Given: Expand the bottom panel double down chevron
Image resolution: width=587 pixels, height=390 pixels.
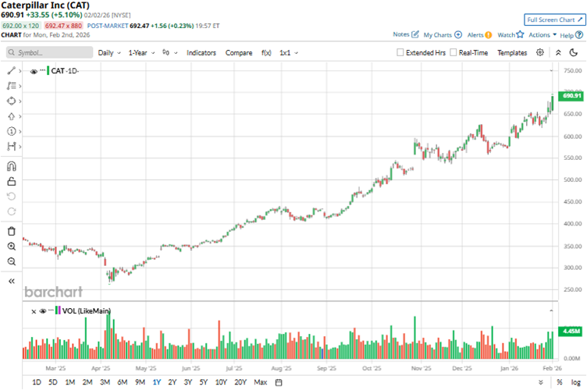Looking at the screenshot, I should [x=541, y=382].
